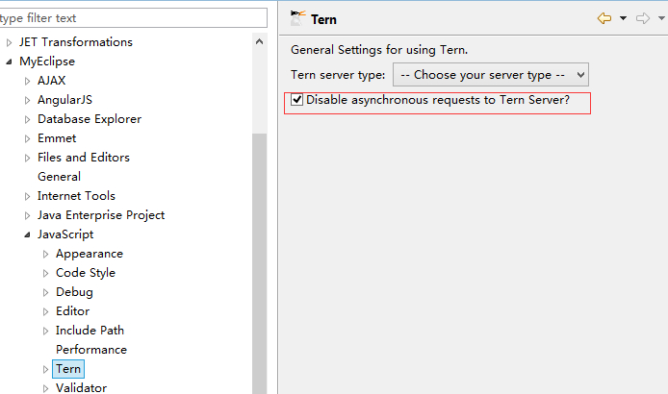Image resolution: width=668 pixels, height=394 pixels.
Task: Click the Tern icon in page header
Action: pos(297,18)
